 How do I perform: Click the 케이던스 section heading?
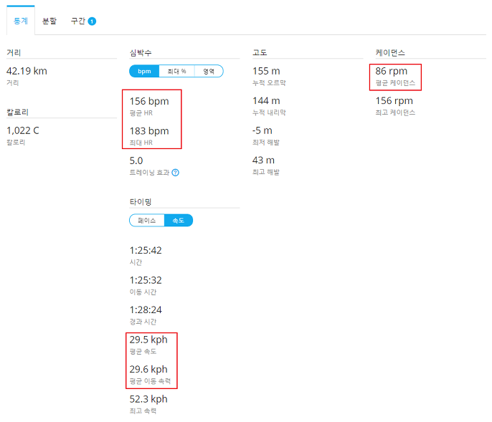pyautogui.click(x=390, y=52)
